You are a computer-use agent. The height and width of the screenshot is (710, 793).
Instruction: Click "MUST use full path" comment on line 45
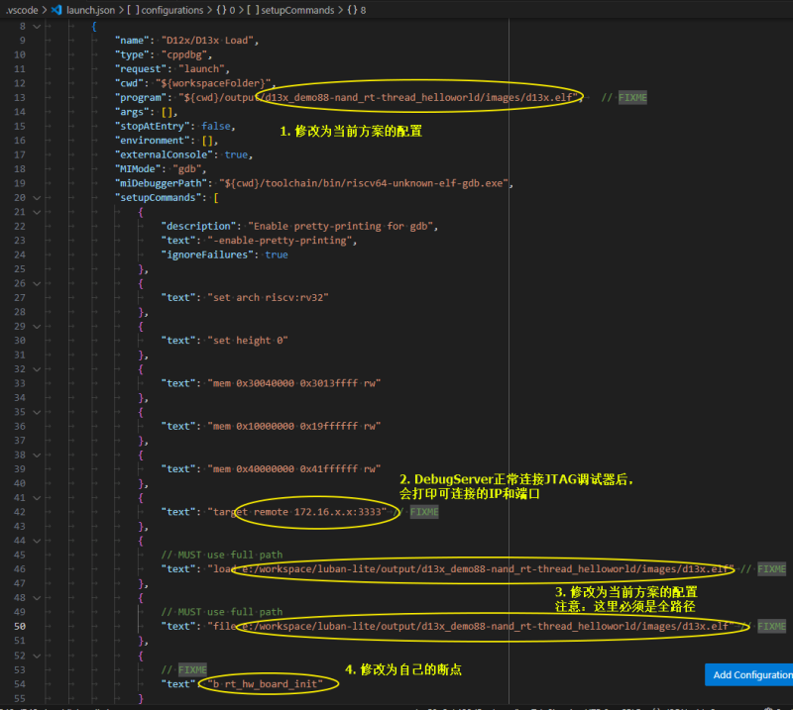point(221,555)
